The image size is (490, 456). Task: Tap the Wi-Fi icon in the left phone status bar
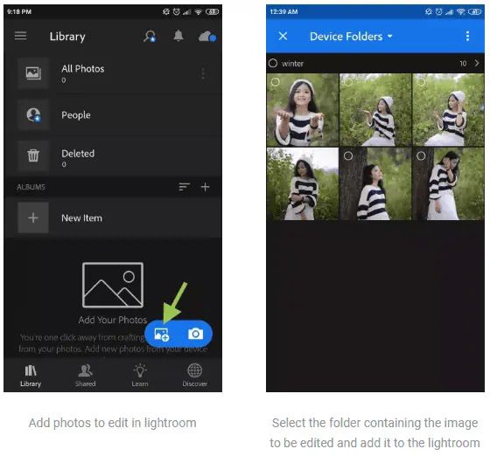198,12
